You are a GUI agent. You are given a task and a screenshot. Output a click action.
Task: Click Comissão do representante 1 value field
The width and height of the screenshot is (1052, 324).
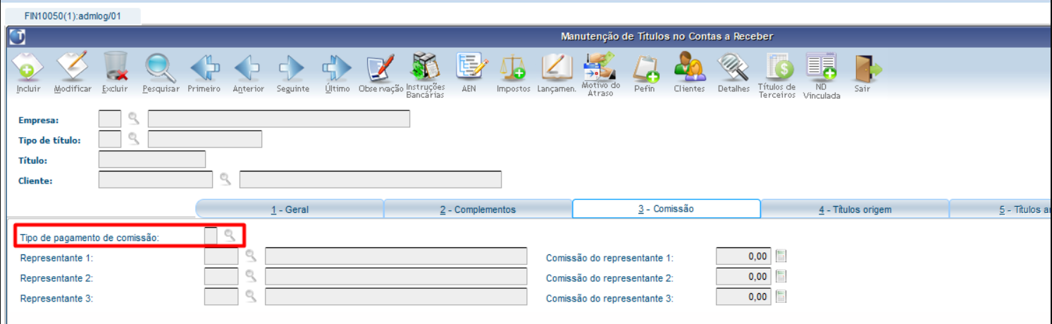(744, 256)
